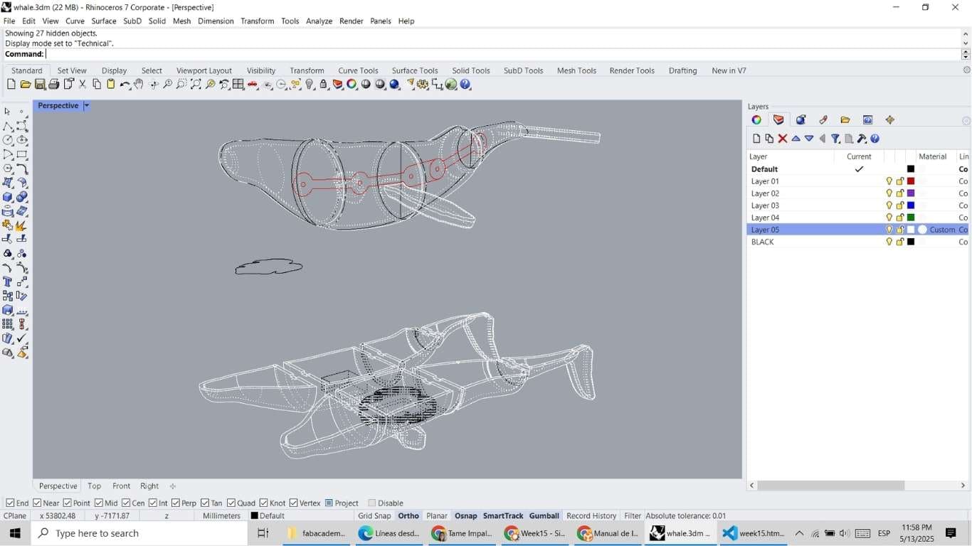Click the Help question mark icon in toolbar
972x546 pixels.
465,85
